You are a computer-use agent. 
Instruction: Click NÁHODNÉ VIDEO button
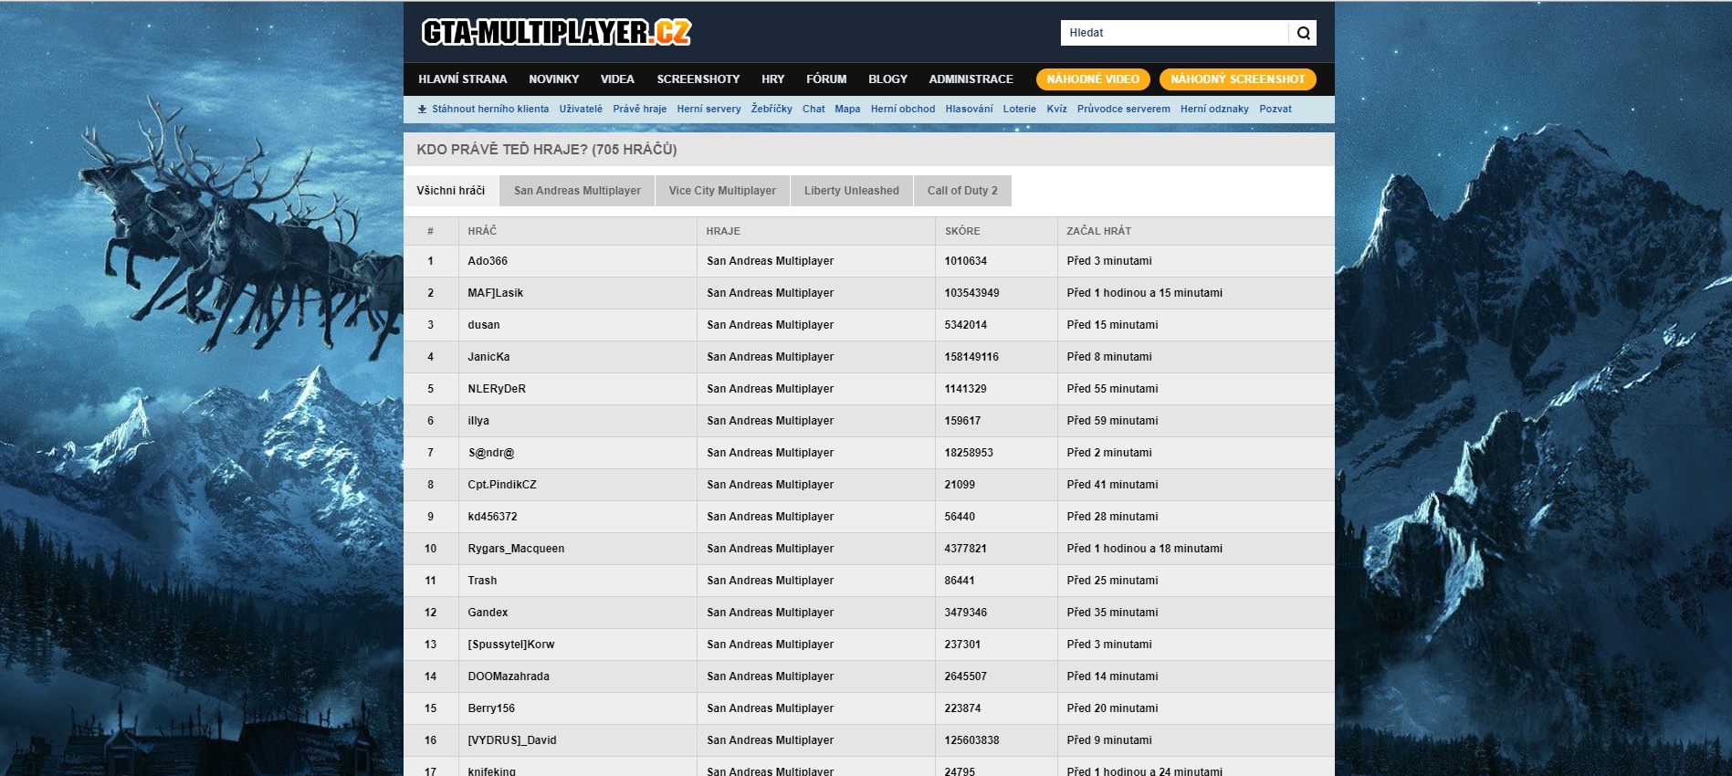tap(1093, 79)
